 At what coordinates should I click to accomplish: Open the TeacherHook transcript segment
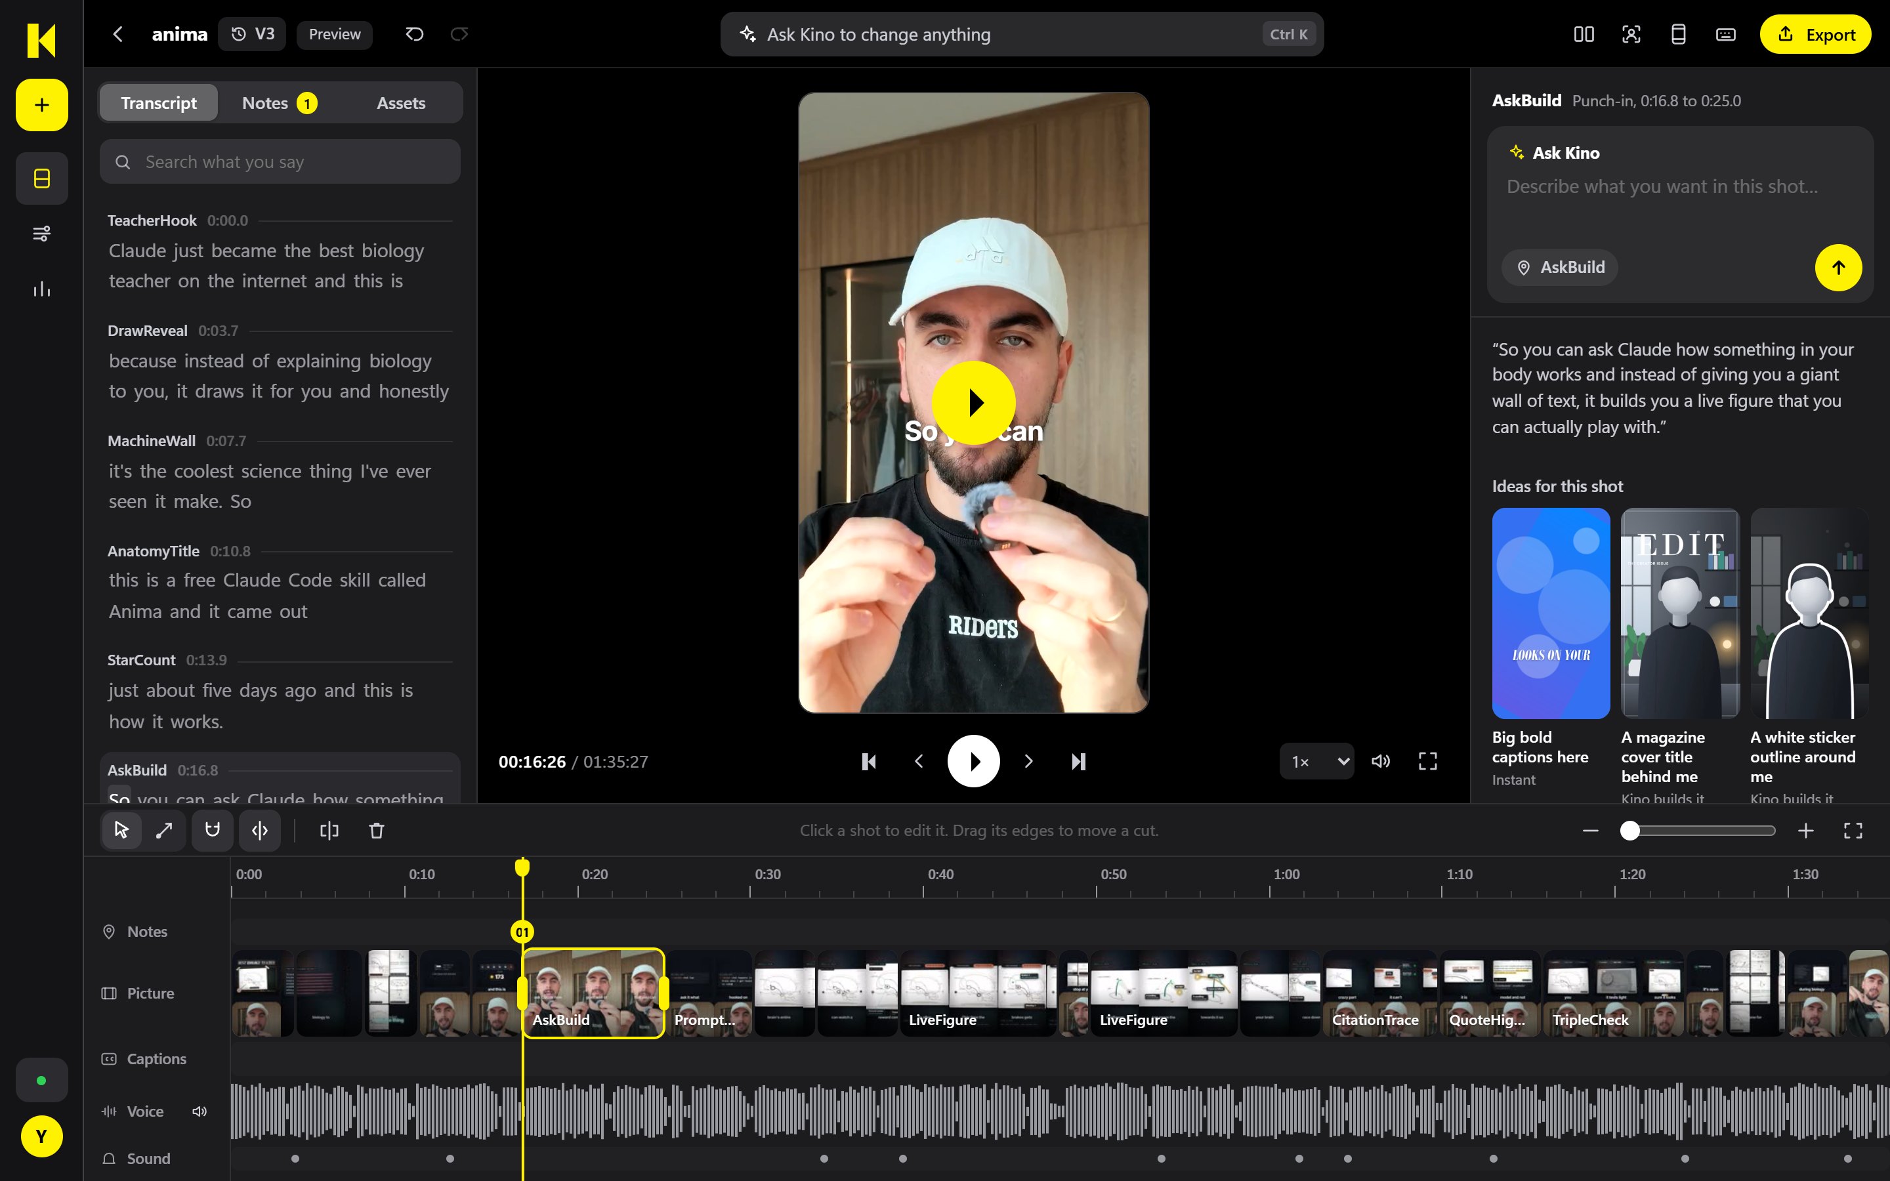280,251
